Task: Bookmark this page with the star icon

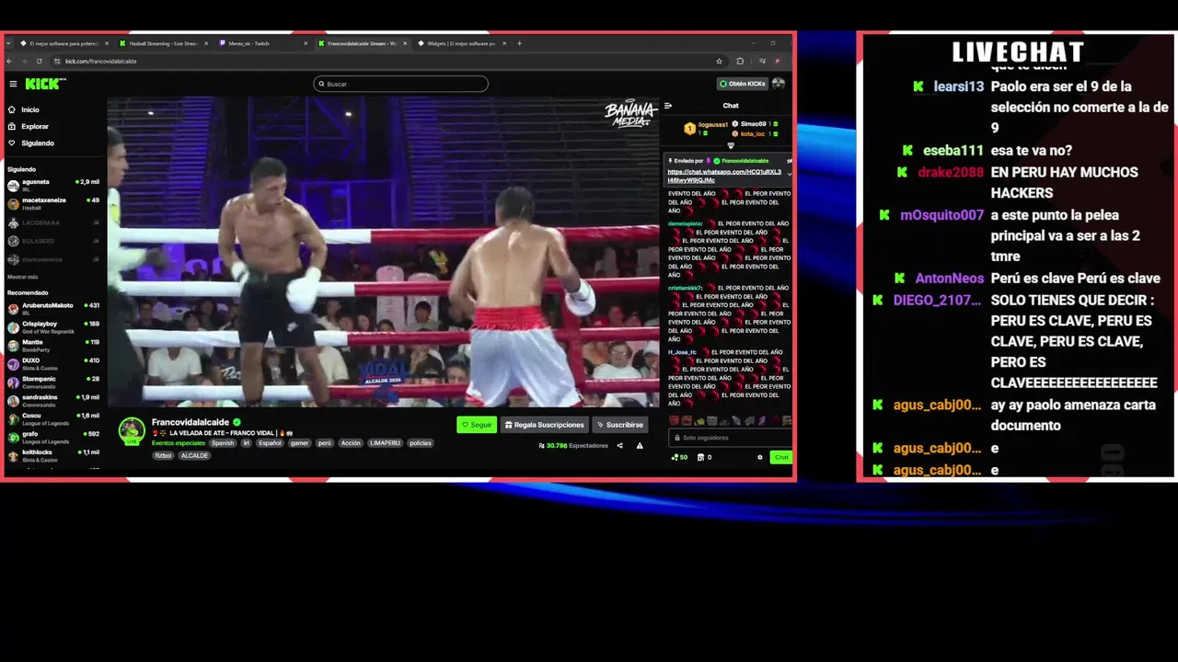Action: tap(719, 61)
